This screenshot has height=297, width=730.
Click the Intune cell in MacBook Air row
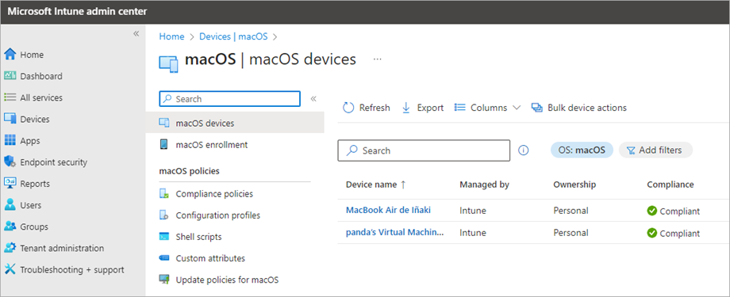click(x=473, y=211)
